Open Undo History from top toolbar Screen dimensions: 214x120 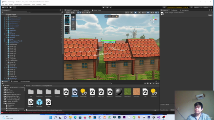pos(164,7)
